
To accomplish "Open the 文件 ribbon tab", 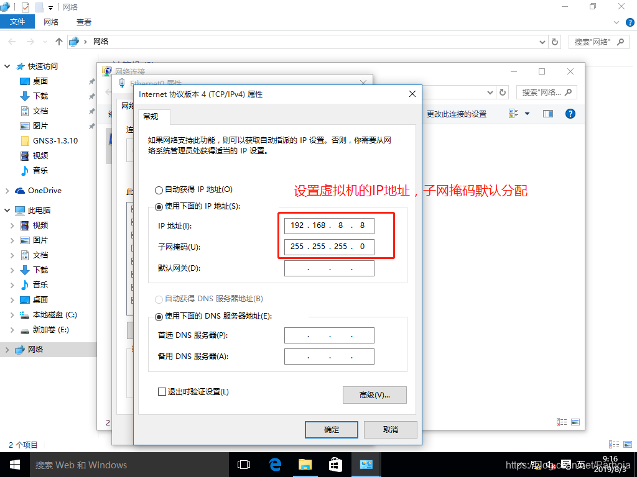I will point(17,22).
